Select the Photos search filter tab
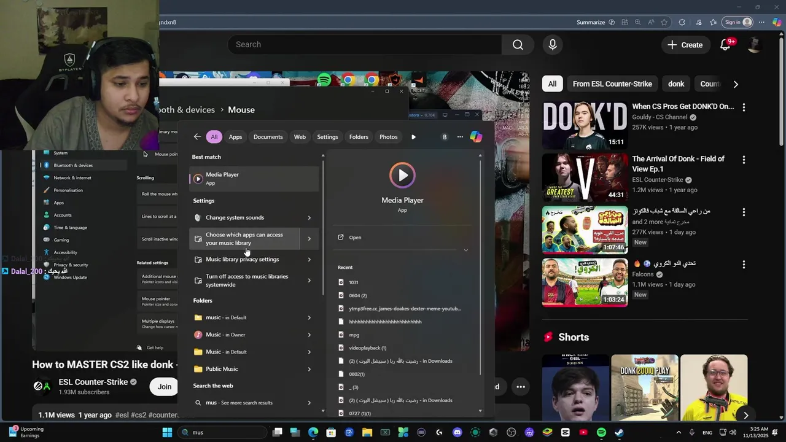The image size is (786, 442). click(388, 137)
